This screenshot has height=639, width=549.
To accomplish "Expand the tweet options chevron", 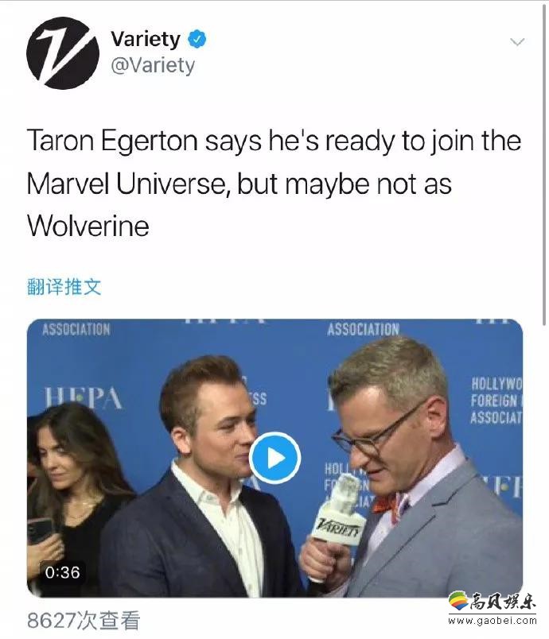I will (x=517, y=41).
